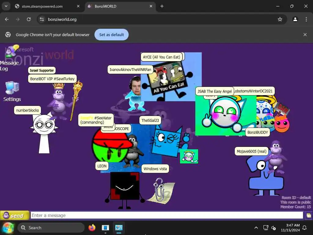Viewport: 313px width, 235px height.
Task: Open the network status tray icon
Action: pyautogui.click(x=266, y=228)
